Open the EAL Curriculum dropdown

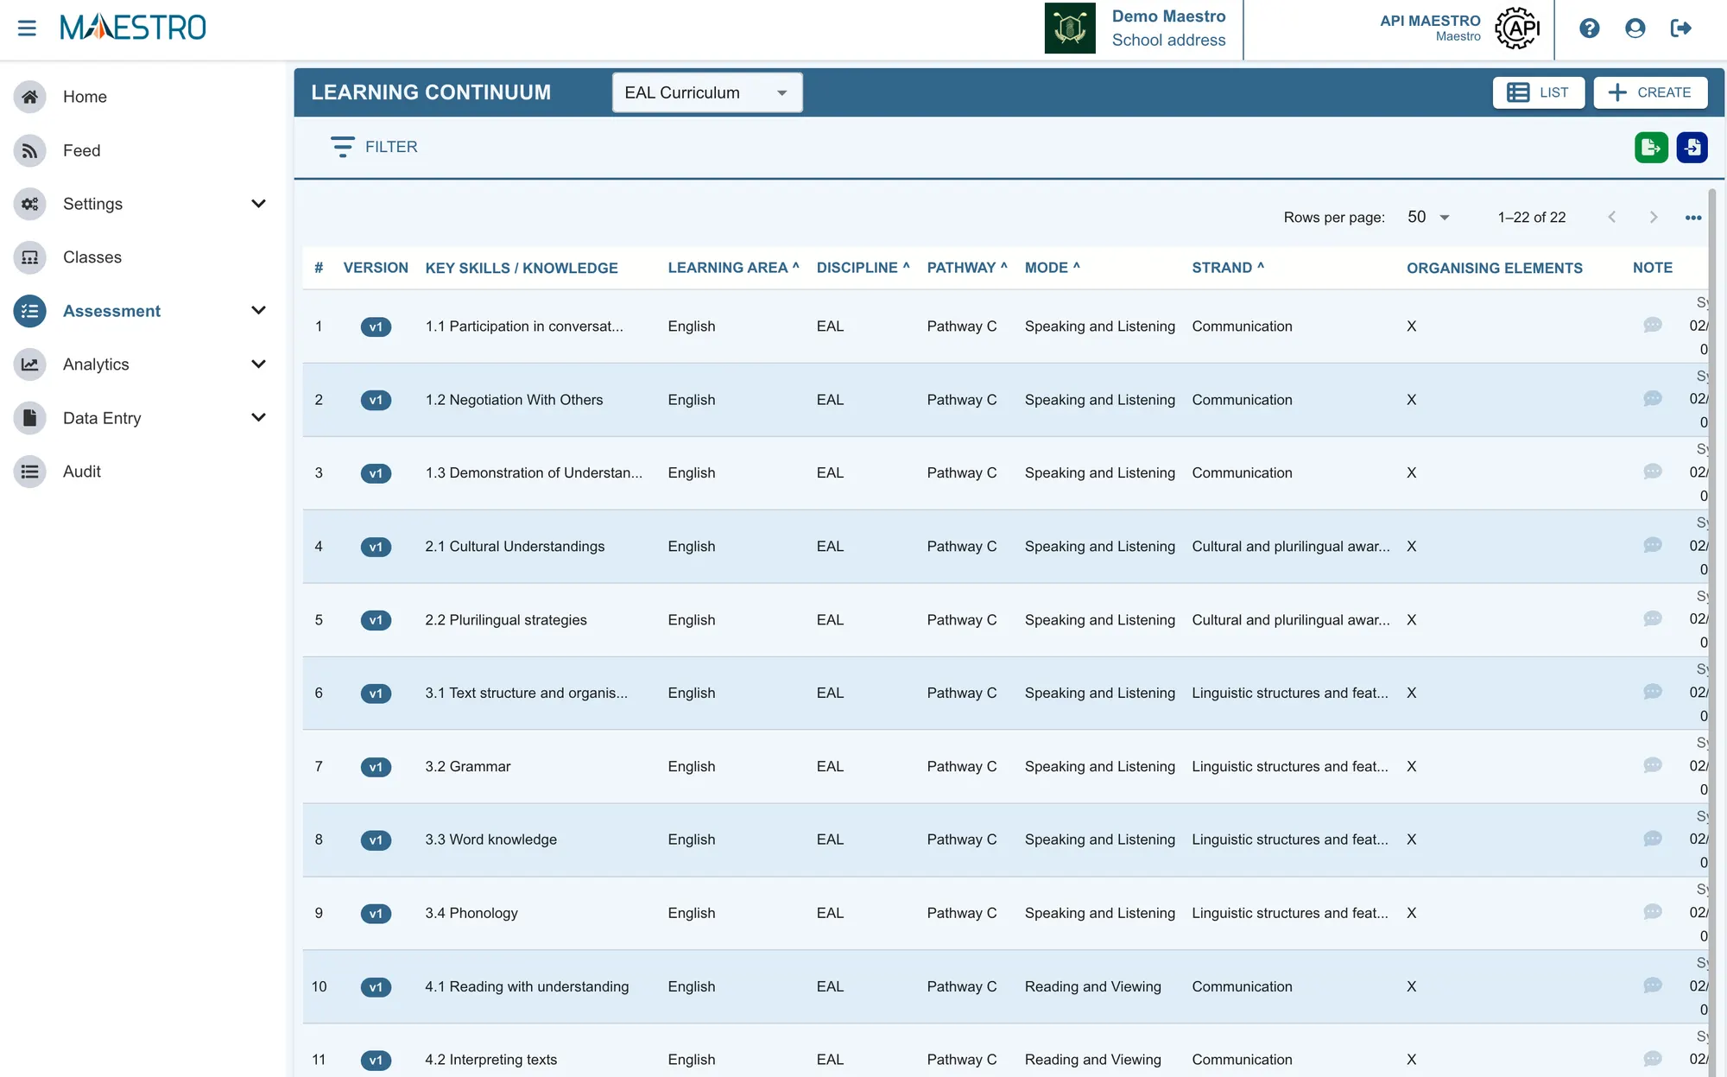point(707,92)
